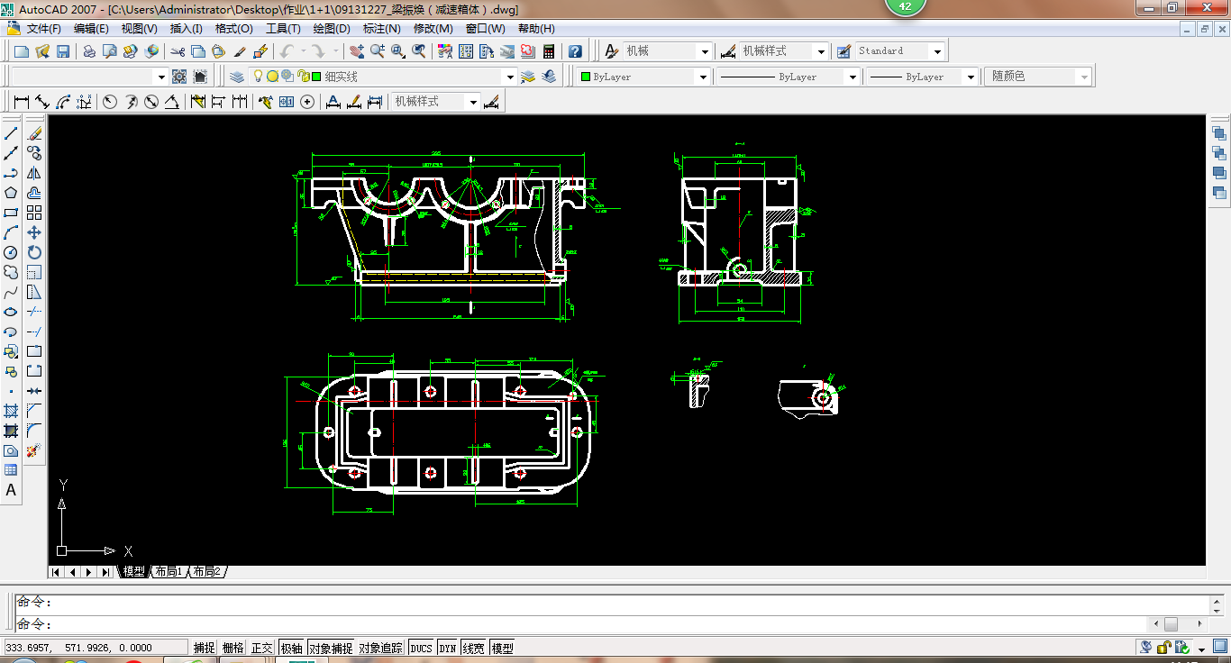
Task: Expand the 细实线 layer dropdown
Action: pos(510,77)
